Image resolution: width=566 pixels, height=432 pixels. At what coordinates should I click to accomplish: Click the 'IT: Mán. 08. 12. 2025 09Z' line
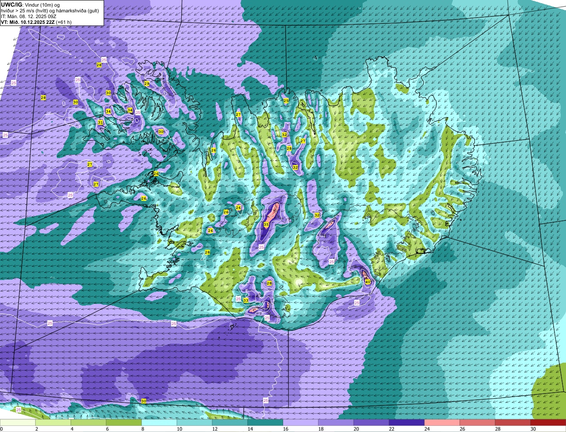(30, 16)
